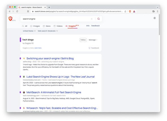Open Switching your search engine Seth's Blog result
The height and width of the screenshot is (121, 167).
pos(50,58)
